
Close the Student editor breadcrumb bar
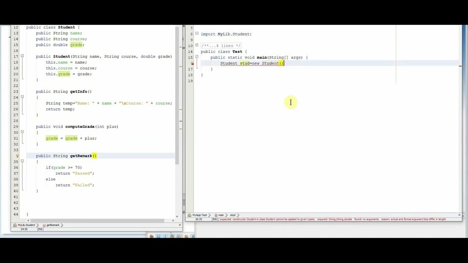[180, 225]
